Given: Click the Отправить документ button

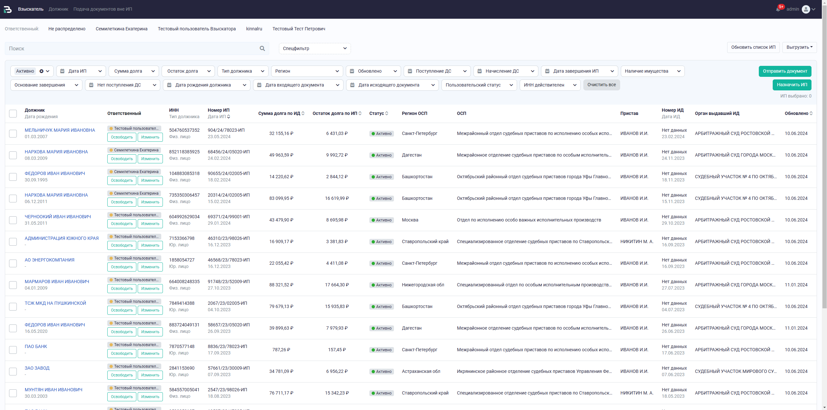Looking at the screenshot, I should point(785,71).
